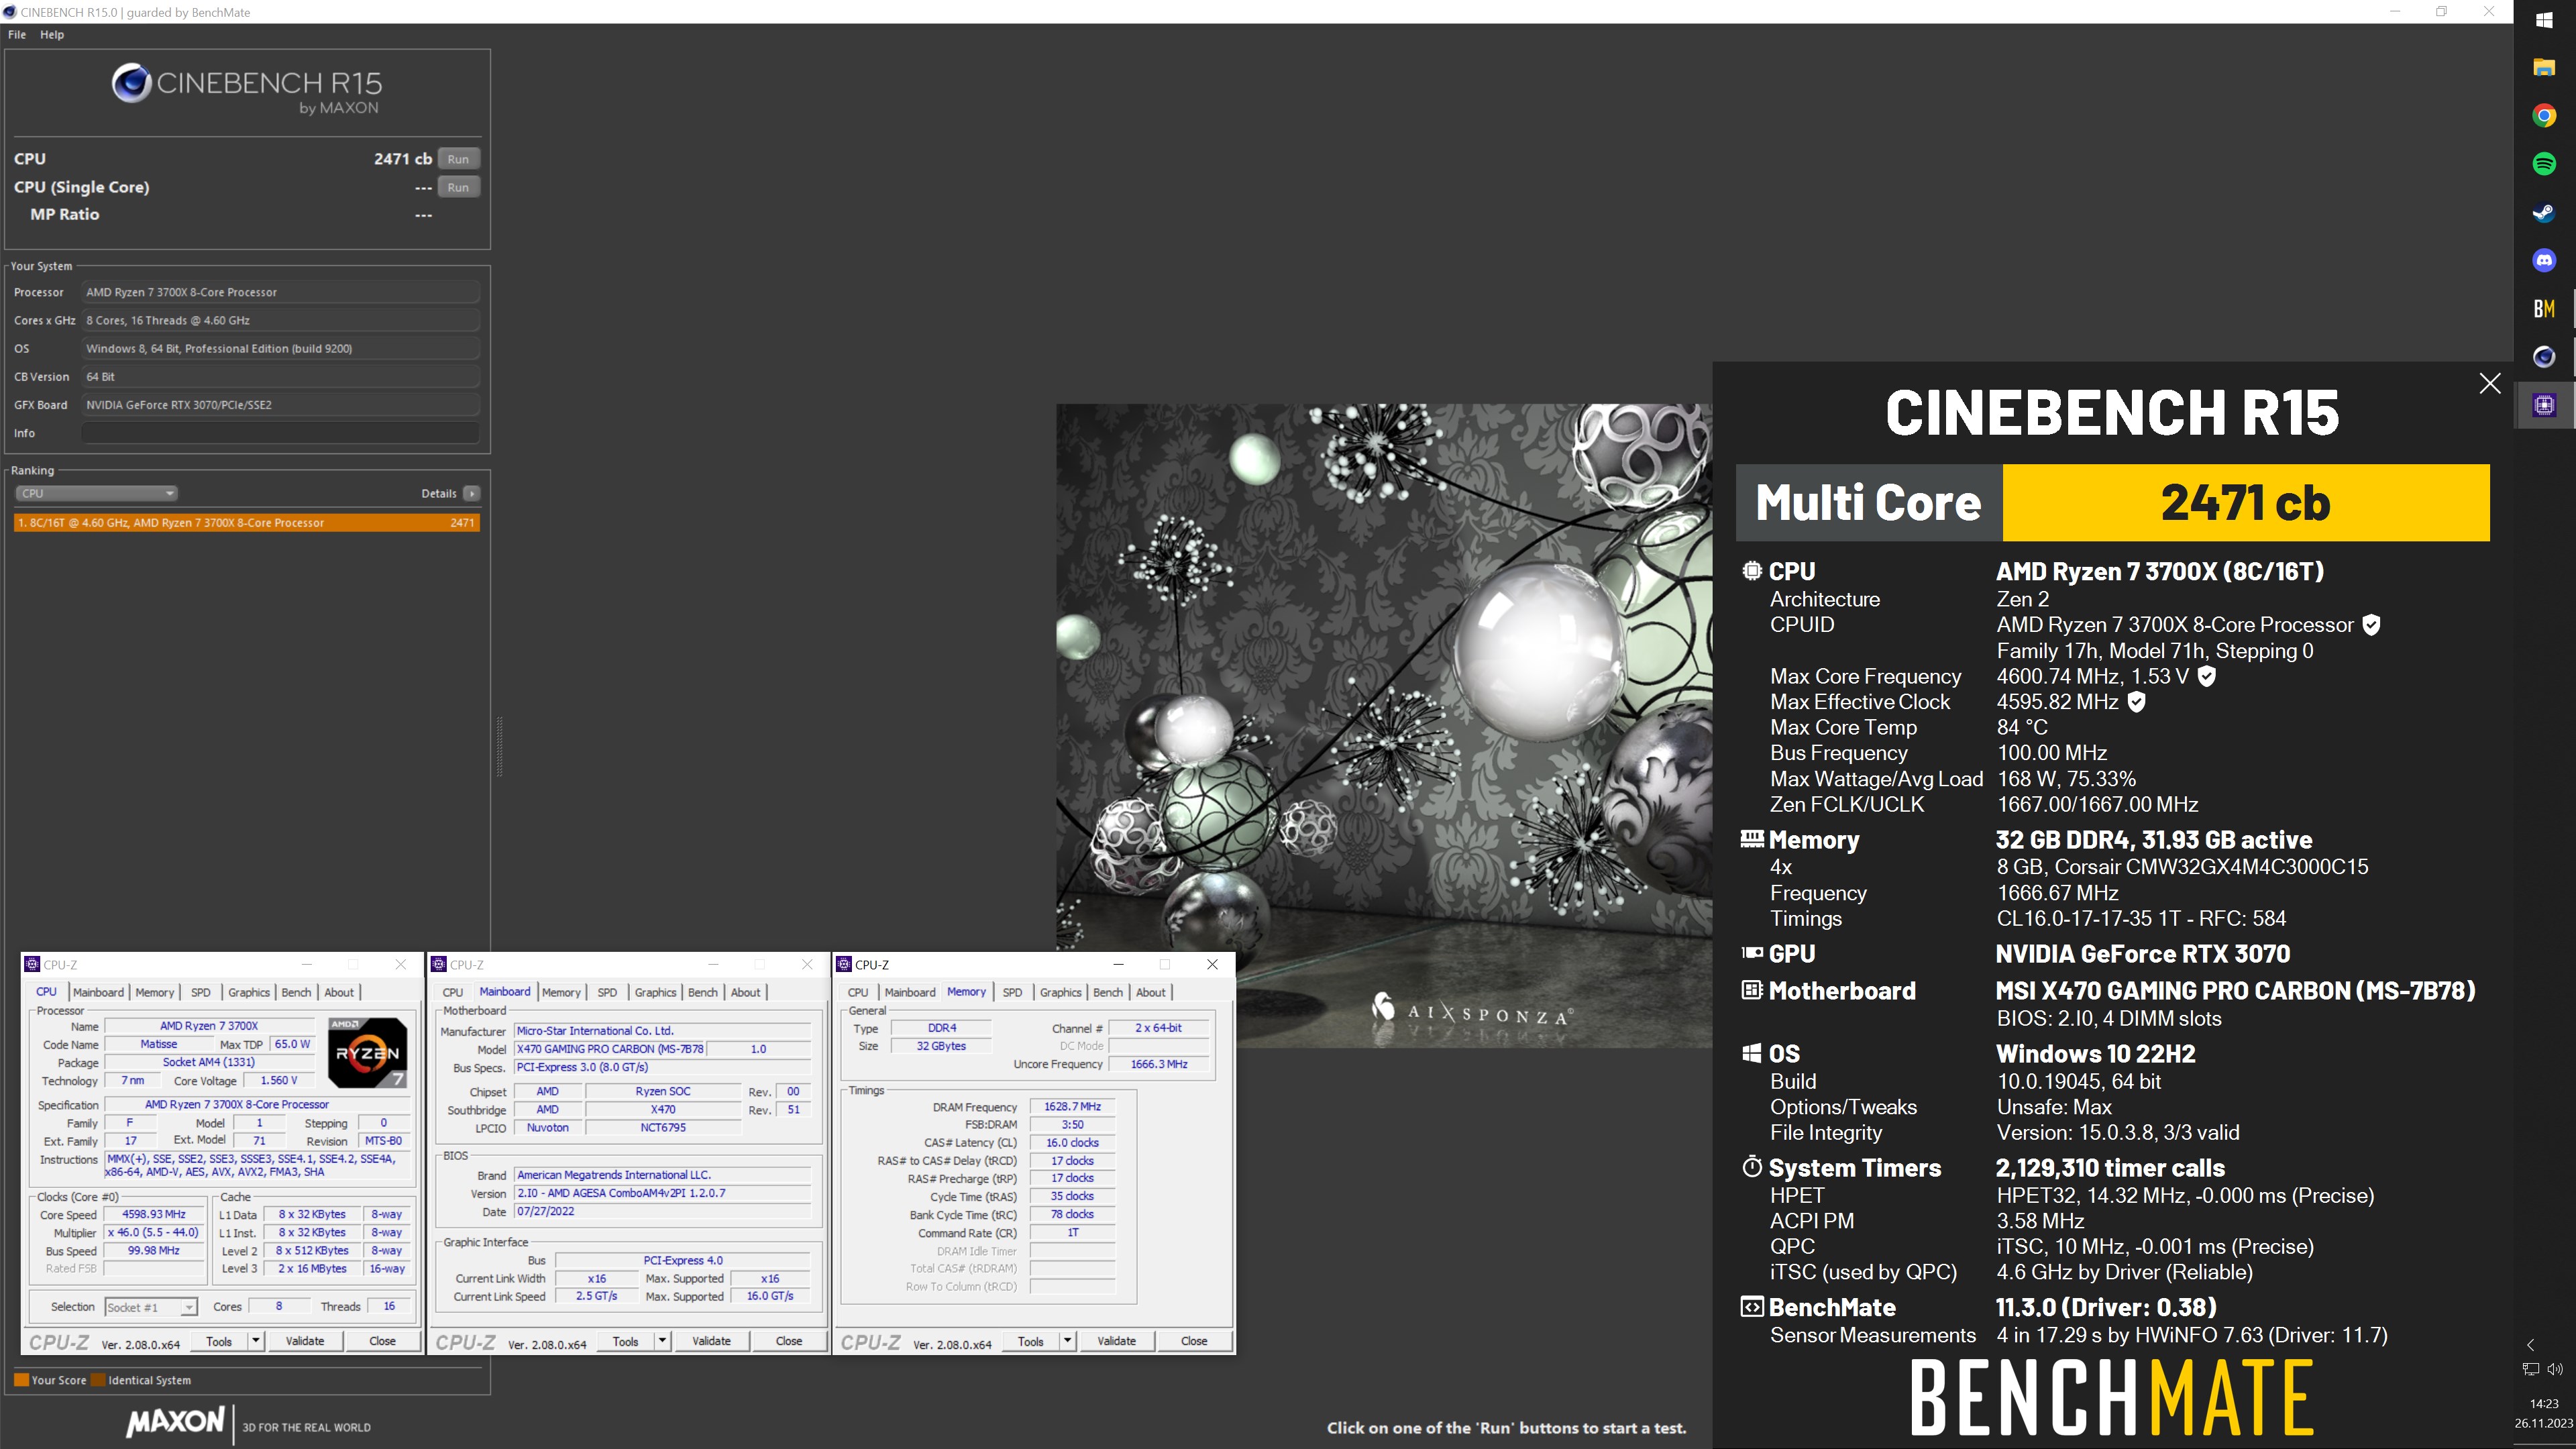The height and width of the screenshot is (1449, 2576).
Task: Open Discord from the taskbar
Action: tap(2544, 260)
